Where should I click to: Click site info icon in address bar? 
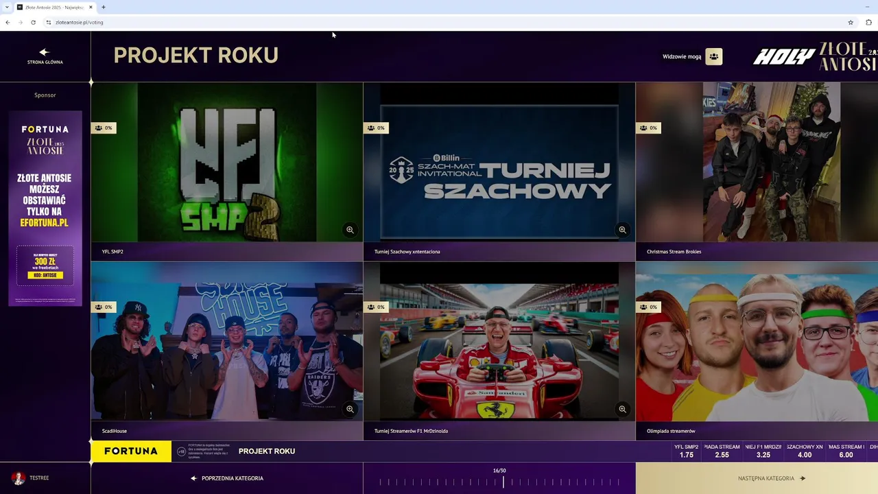tap(48, 22)
